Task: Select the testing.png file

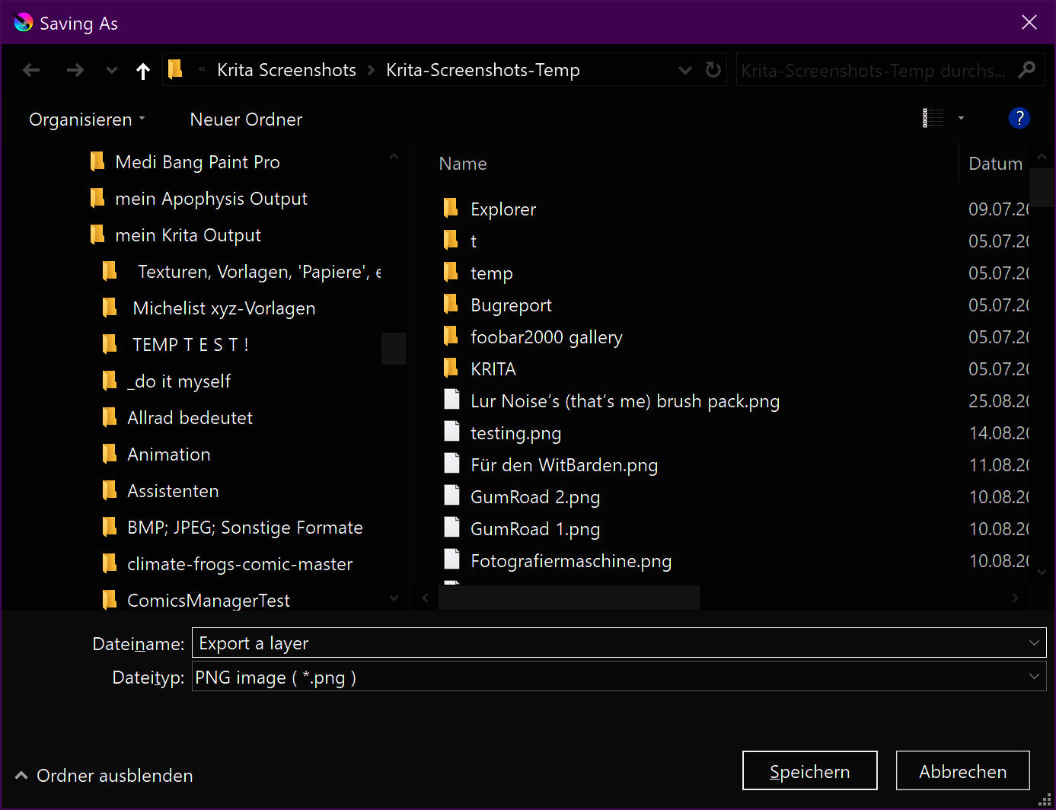Action: pos(515,433)
